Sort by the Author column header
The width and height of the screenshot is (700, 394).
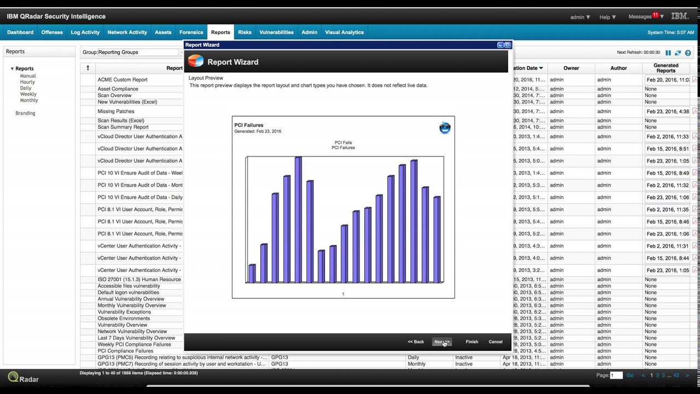pyautogui.click(x=619, y=68)
